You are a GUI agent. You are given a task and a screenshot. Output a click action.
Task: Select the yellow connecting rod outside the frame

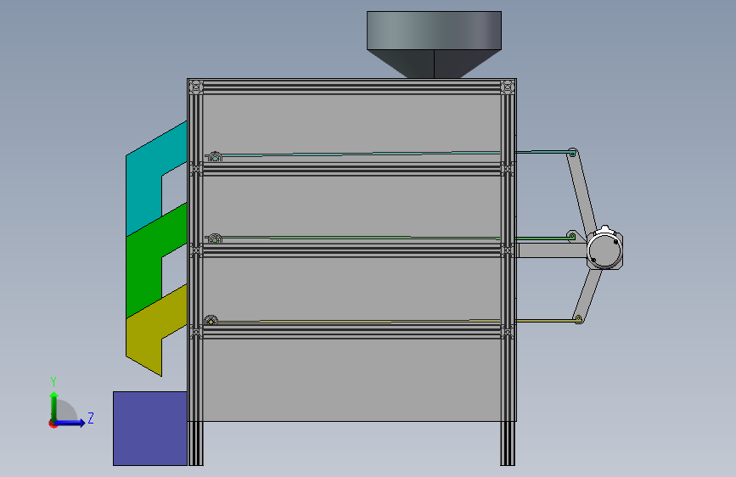point(545,321)
